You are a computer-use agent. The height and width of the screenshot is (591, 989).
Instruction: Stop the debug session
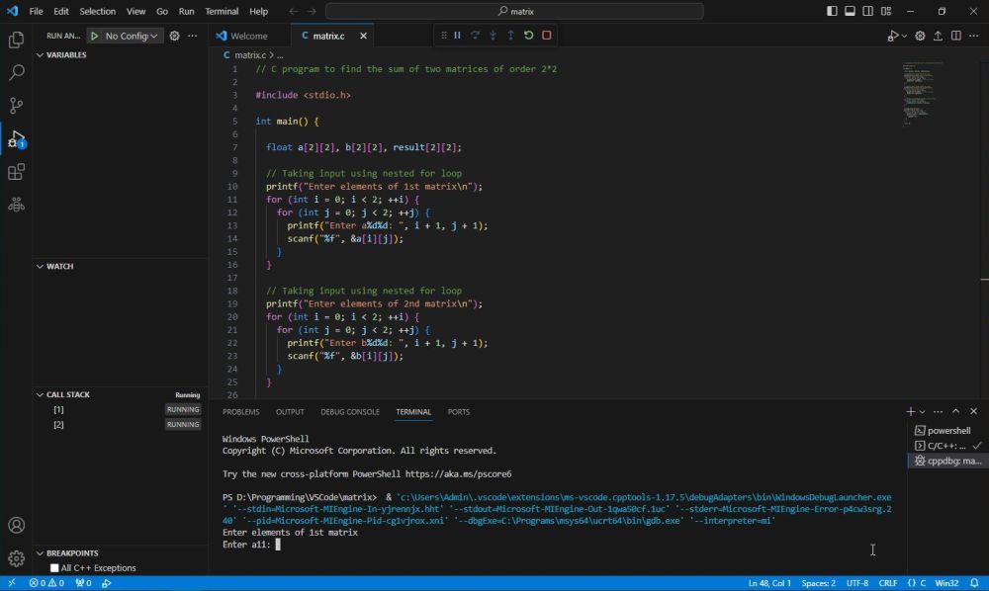547,36
